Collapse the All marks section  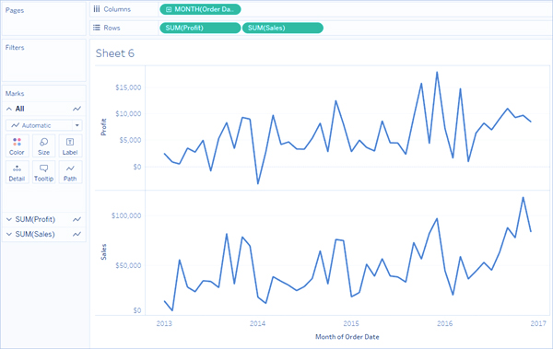[x=9, y=109]
